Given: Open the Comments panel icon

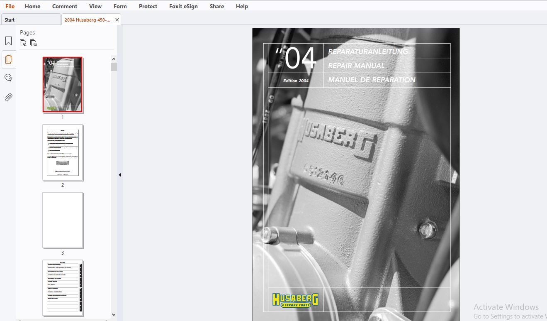Looking at the screenshot, I should [8, 78].
